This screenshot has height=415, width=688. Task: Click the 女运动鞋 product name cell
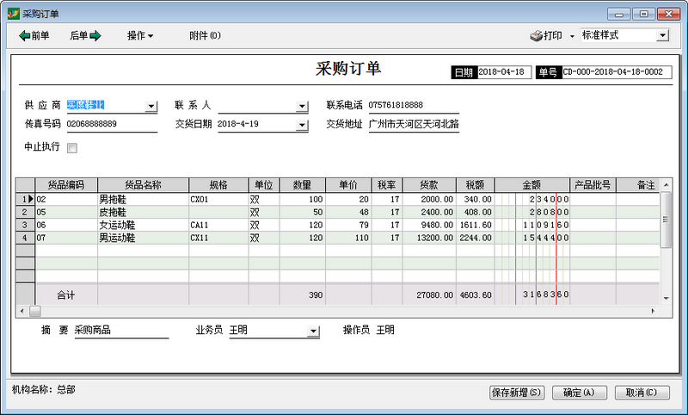point(143,225)
